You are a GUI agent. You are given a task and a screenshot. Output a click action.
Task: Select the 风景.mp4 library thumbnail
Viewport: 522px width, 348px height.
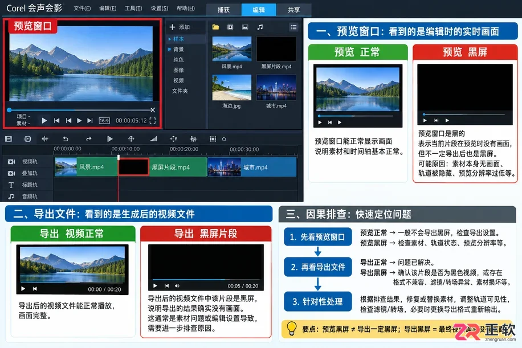[x=232, y=49]
